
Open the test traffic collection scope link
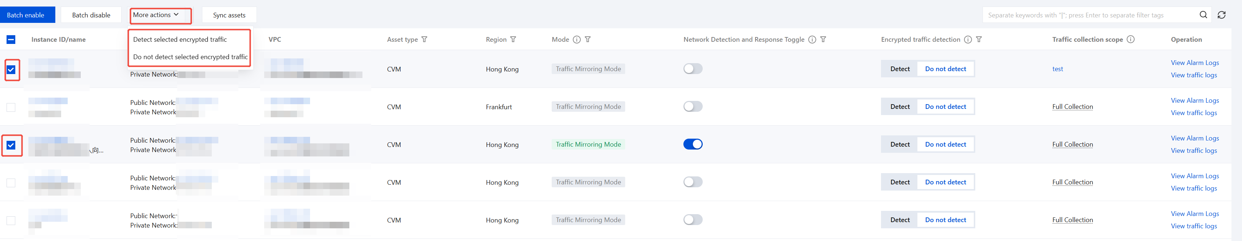tap(1058, 69)
